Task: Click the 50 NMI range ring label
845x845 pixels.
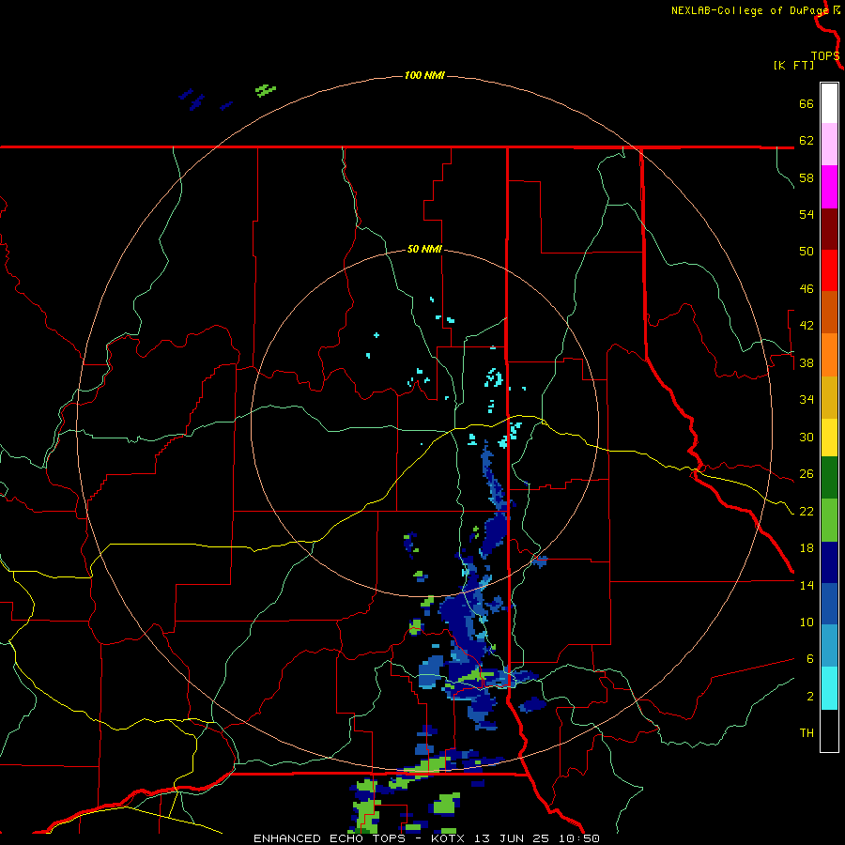Action: [x=424, y=249]
